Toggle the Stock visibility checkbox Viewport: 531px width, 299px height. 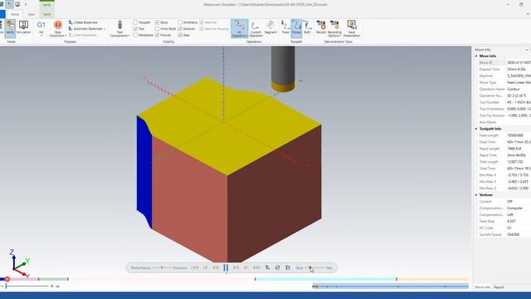coord(157,22)
